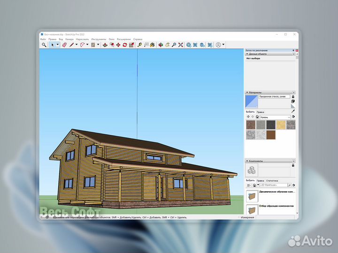Click the Search SketchUp magnifier icon
This screenshot has height=253, width=338.
coord(44,45)
